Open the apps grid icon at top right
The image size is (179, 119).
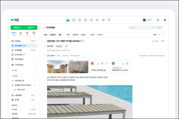point(165,20)
